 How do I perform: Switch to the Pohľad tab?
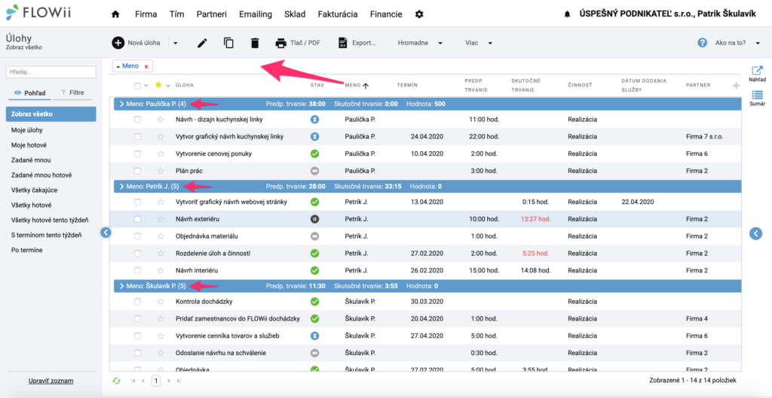(x=29, y=93)
